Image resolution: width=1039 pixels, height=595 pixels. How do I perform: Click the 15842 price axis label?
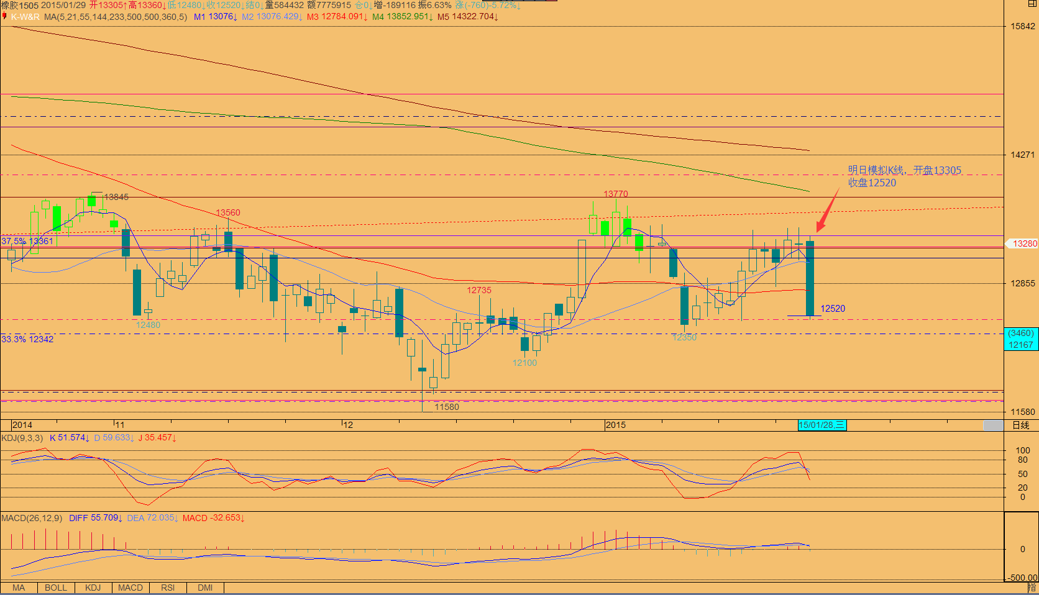[x=1023, y=26]
